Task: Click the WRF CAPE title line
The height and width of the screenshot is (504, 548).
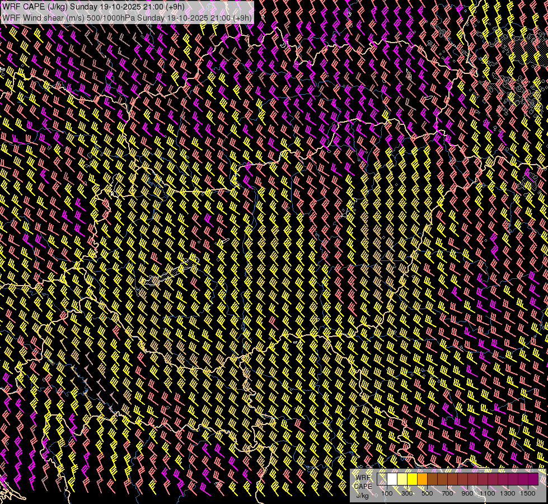Action: tap(93, 7)
